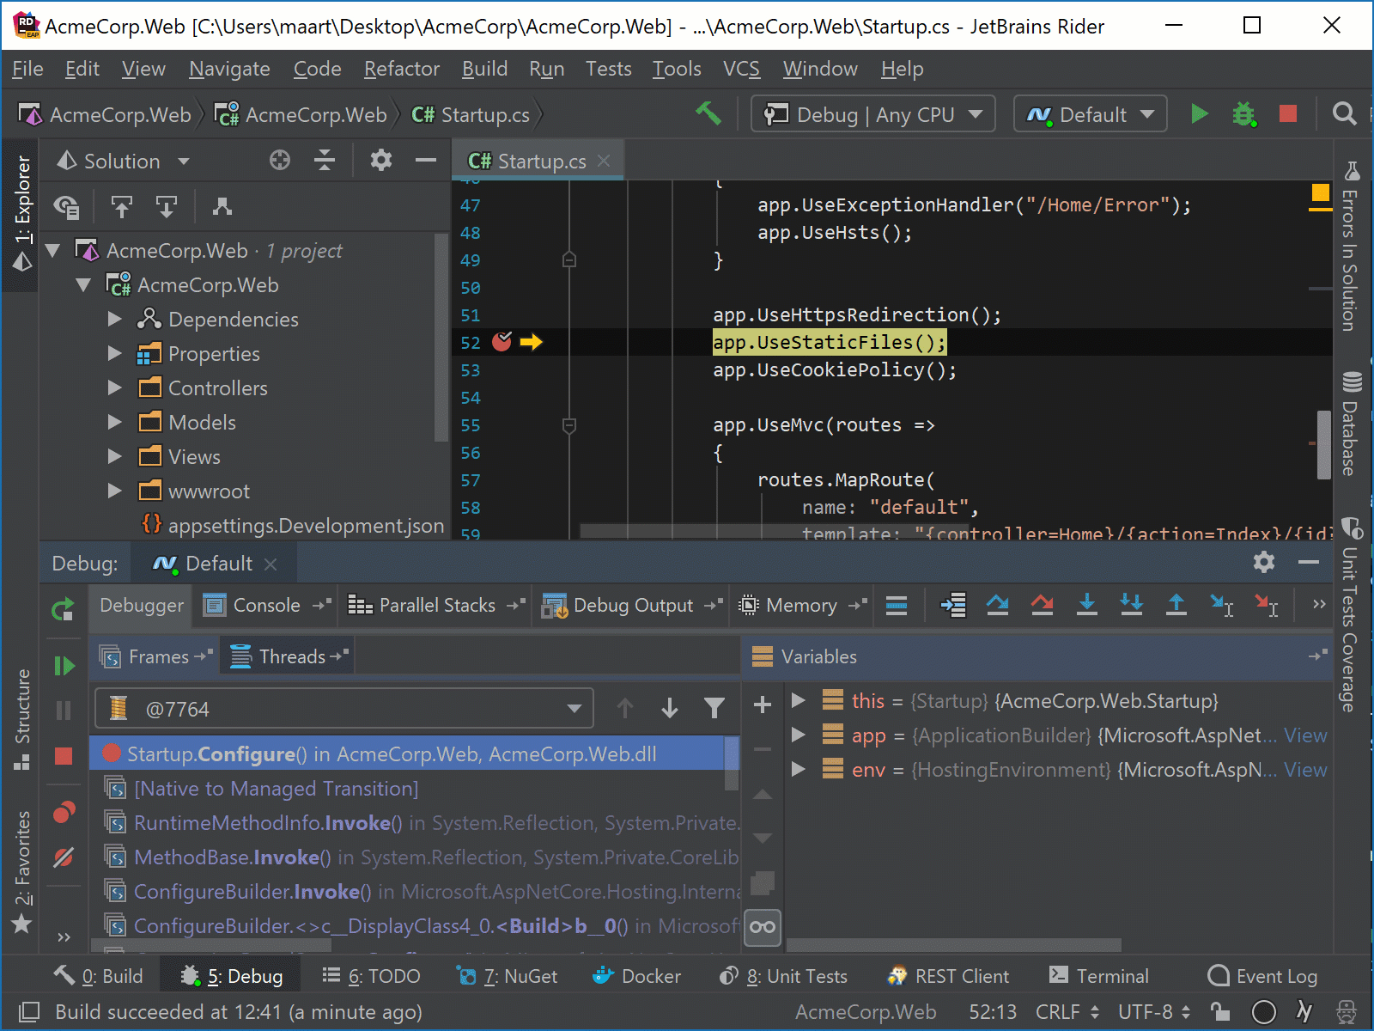This screenshot has height=1031, width=1374.
Task: Expand the Dependencies node
Action: coord(115,320)
